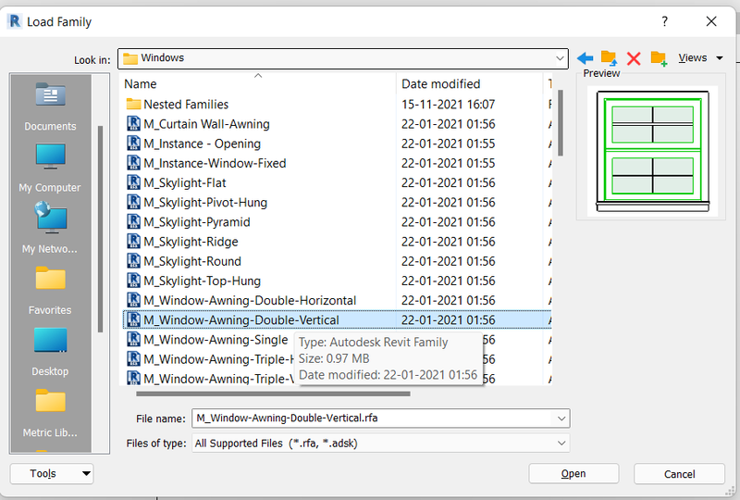Select M_Instance - Opening file name
Image resolution: width=740 pixels, height=500 pixels.
(202, 144)
